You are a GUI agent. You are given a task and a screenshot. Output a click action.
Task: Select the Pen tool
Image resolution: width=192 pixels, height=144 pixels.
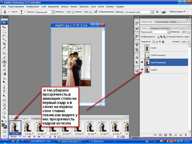4,87
